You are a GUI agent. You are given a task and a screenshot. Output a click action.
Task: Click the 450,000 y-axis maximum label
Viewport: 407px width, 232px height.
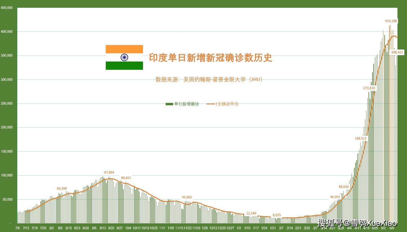tap(8, 8)
